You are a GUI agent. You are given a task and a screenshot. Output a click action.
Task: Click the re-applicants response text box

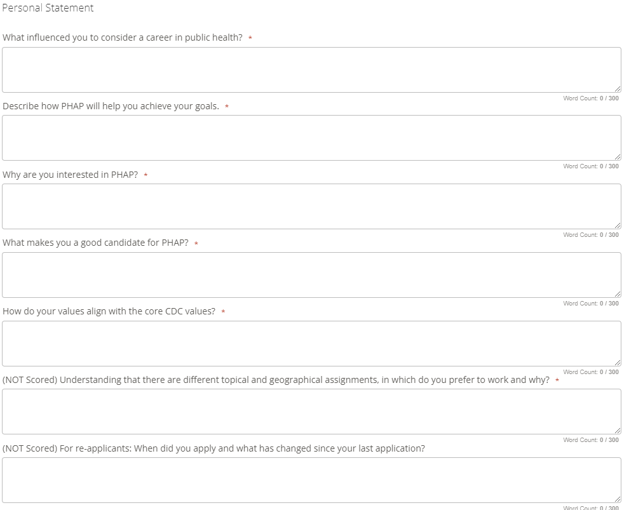[x=311, y=480]
